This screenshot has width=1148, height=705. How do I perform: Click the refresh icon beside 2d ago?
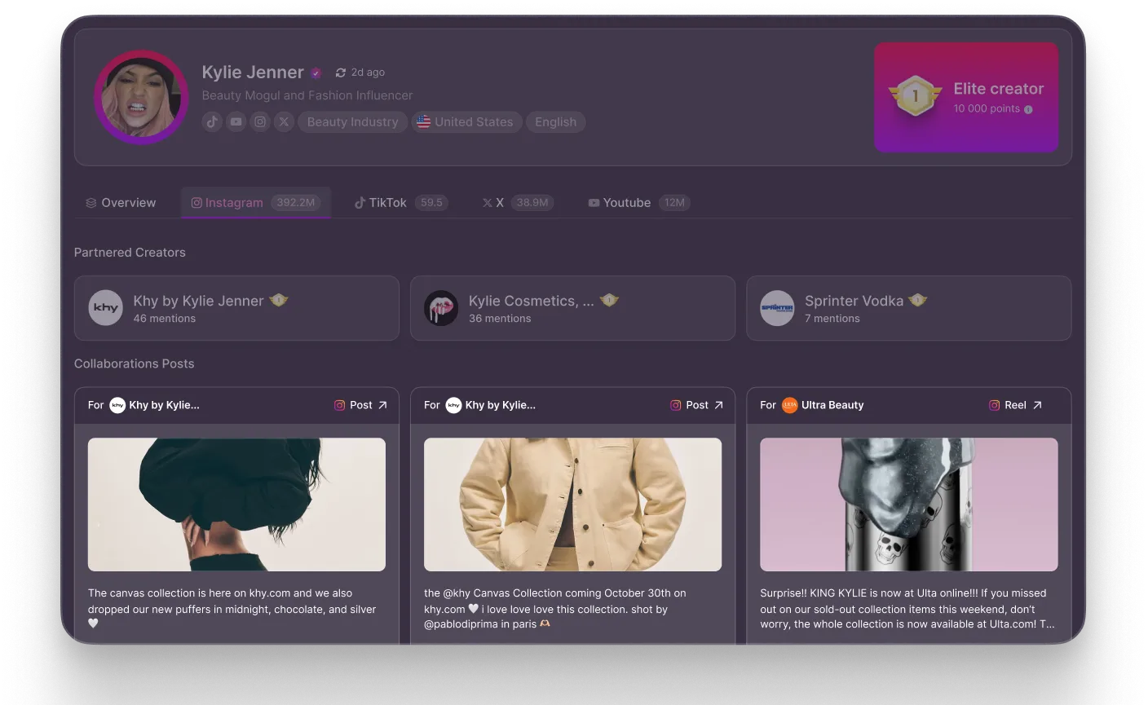341,73
